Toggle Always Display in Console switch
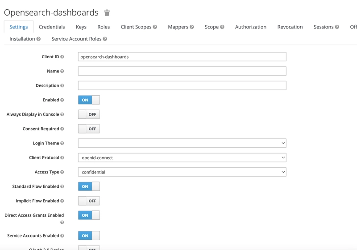 pyautogui.click(x=89, y=114)
